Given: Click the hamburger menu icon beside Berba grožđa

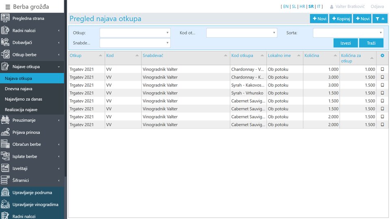Looking at the screenshot, I should 7,6.
